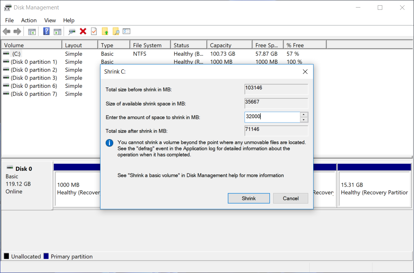Click the checklist settings toolbar icon

(x=127, y=31)
